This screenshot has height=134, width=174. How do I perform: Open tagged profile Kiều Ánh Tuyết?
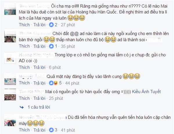point(146,92)
